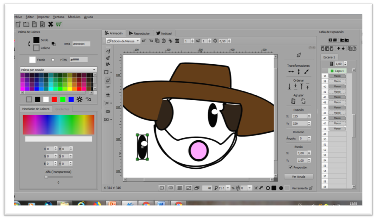Click the eyedropper icon beside color swatches
This screenshot has height=219, width=376.
point(88,99)
